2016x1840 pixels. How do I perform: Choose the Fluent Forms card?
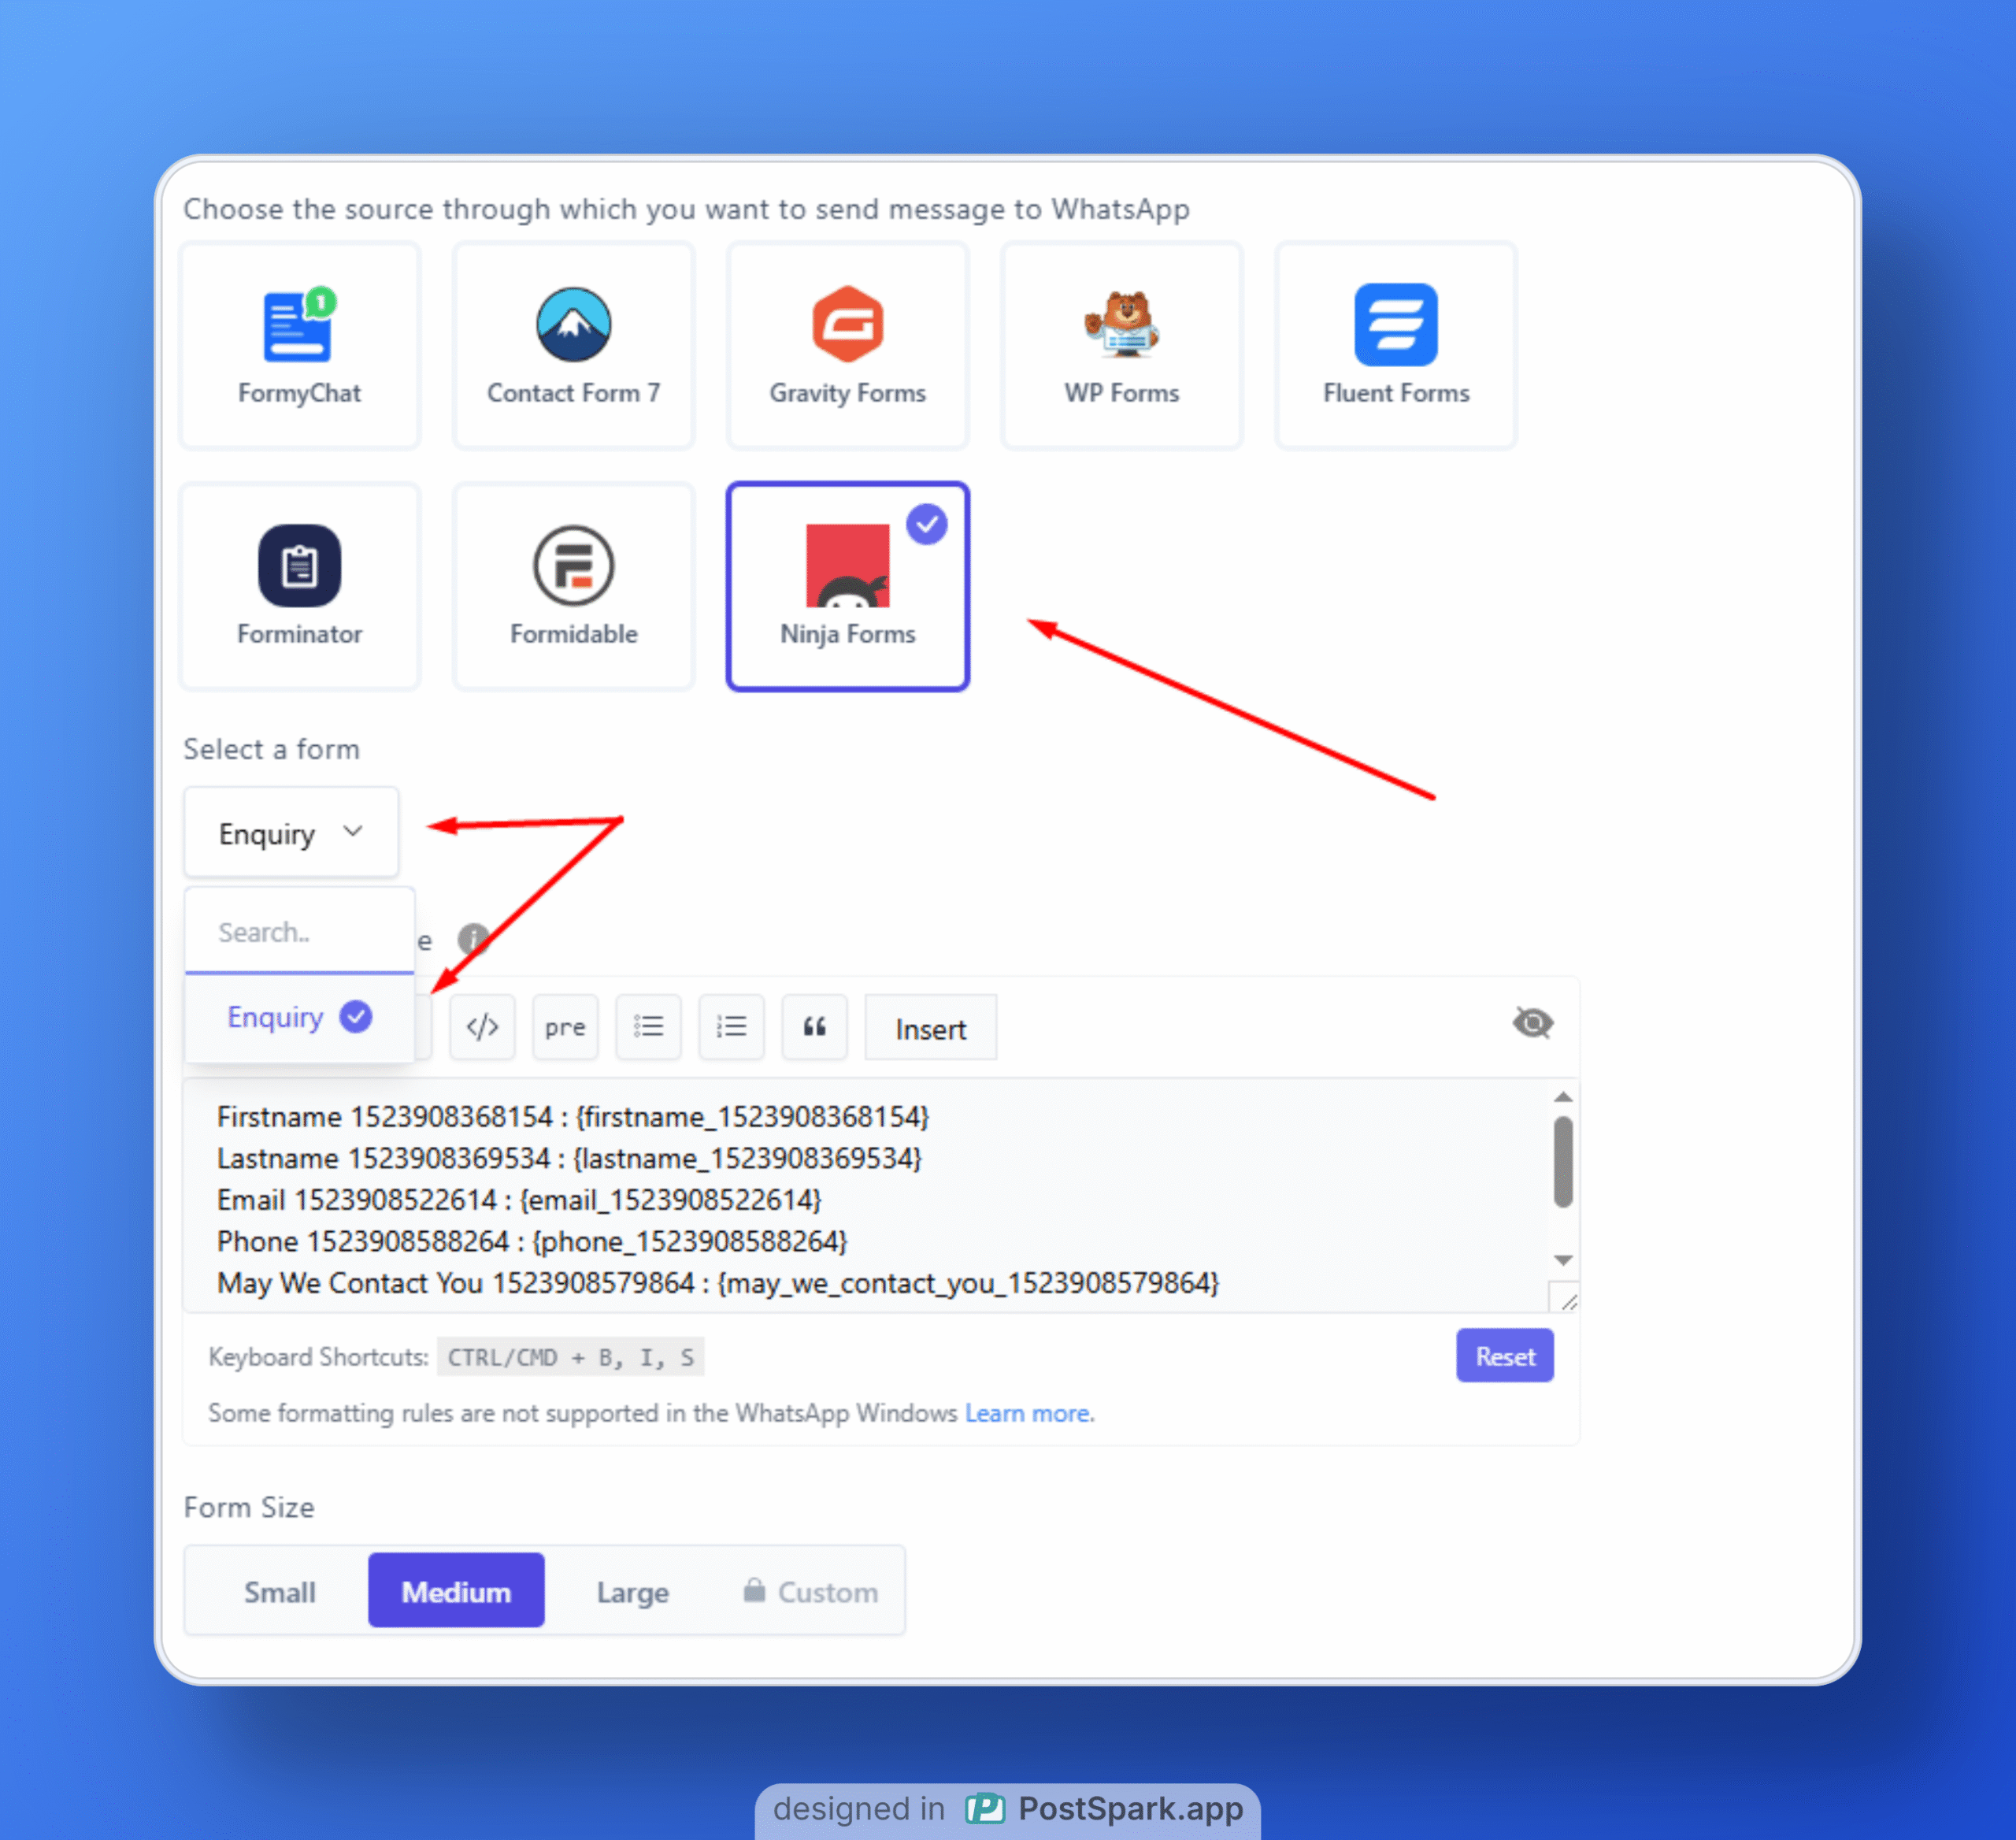tap(1396, 345)
